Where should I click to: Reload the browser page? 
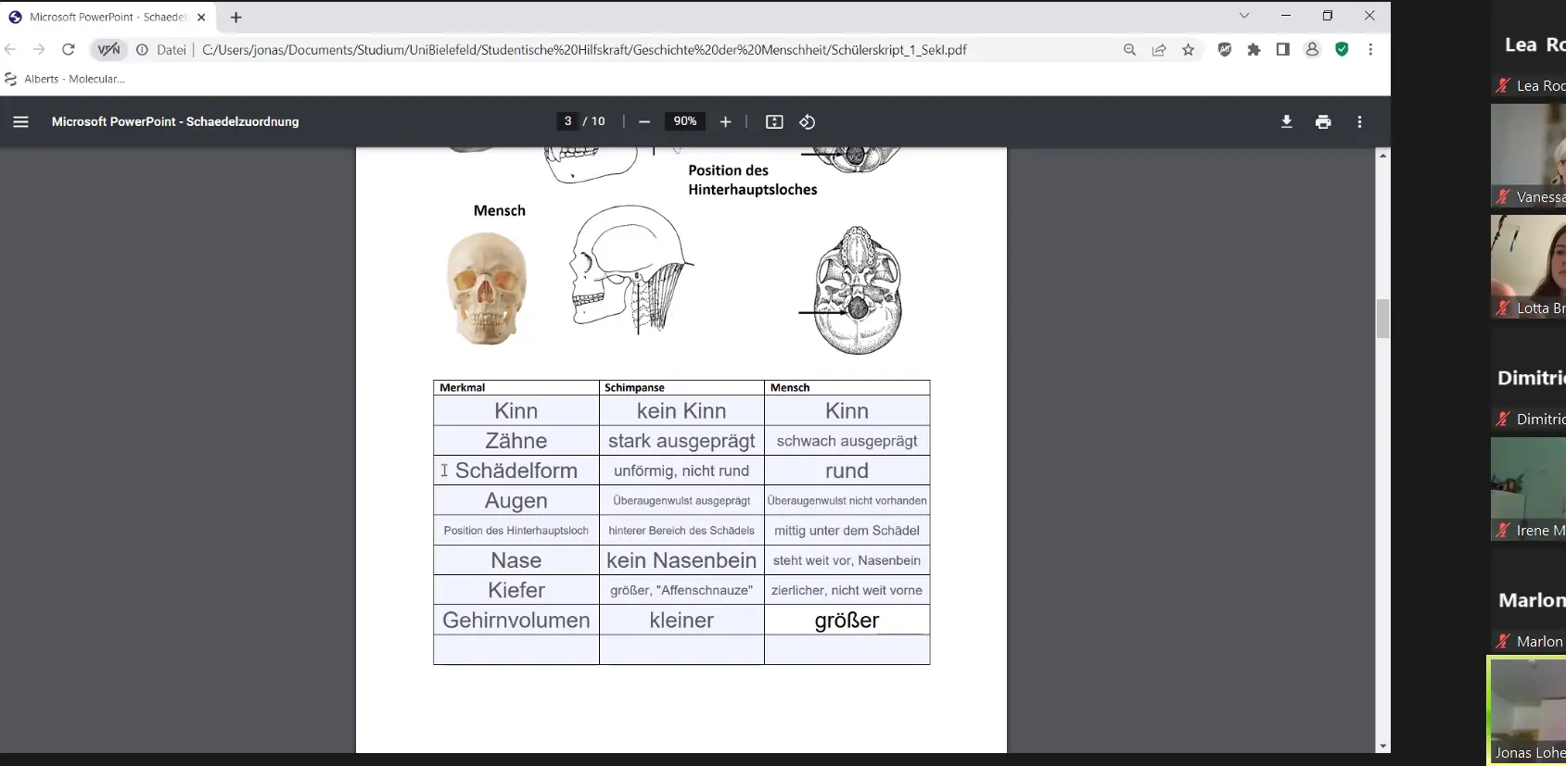click(x=68, y=50)
